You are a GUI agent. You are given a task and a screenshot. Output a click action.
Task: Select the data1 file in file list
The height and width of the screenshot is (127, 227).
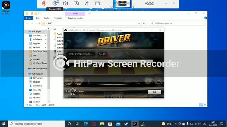60,41
